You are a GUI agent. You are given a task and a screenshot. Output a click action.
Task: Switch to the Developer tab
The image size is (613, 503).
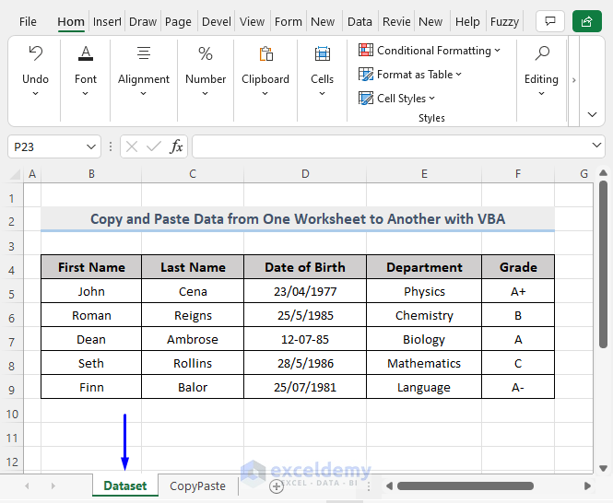(217, 21)
